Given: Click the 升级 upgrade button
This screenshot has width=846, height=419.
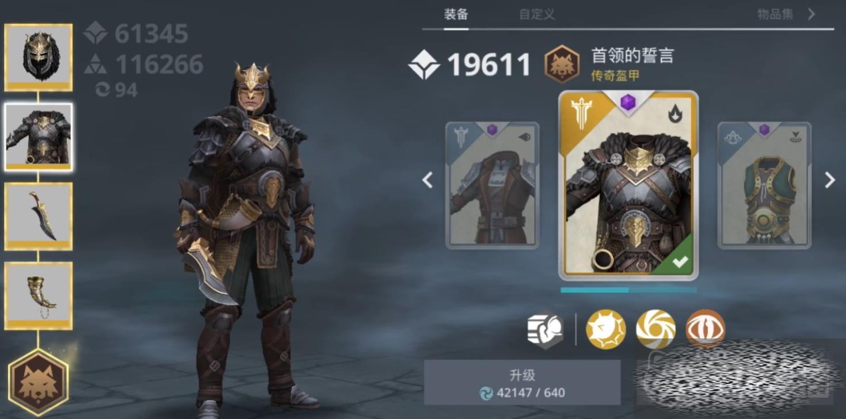Looking at the screenshot, I should [523, 383].
